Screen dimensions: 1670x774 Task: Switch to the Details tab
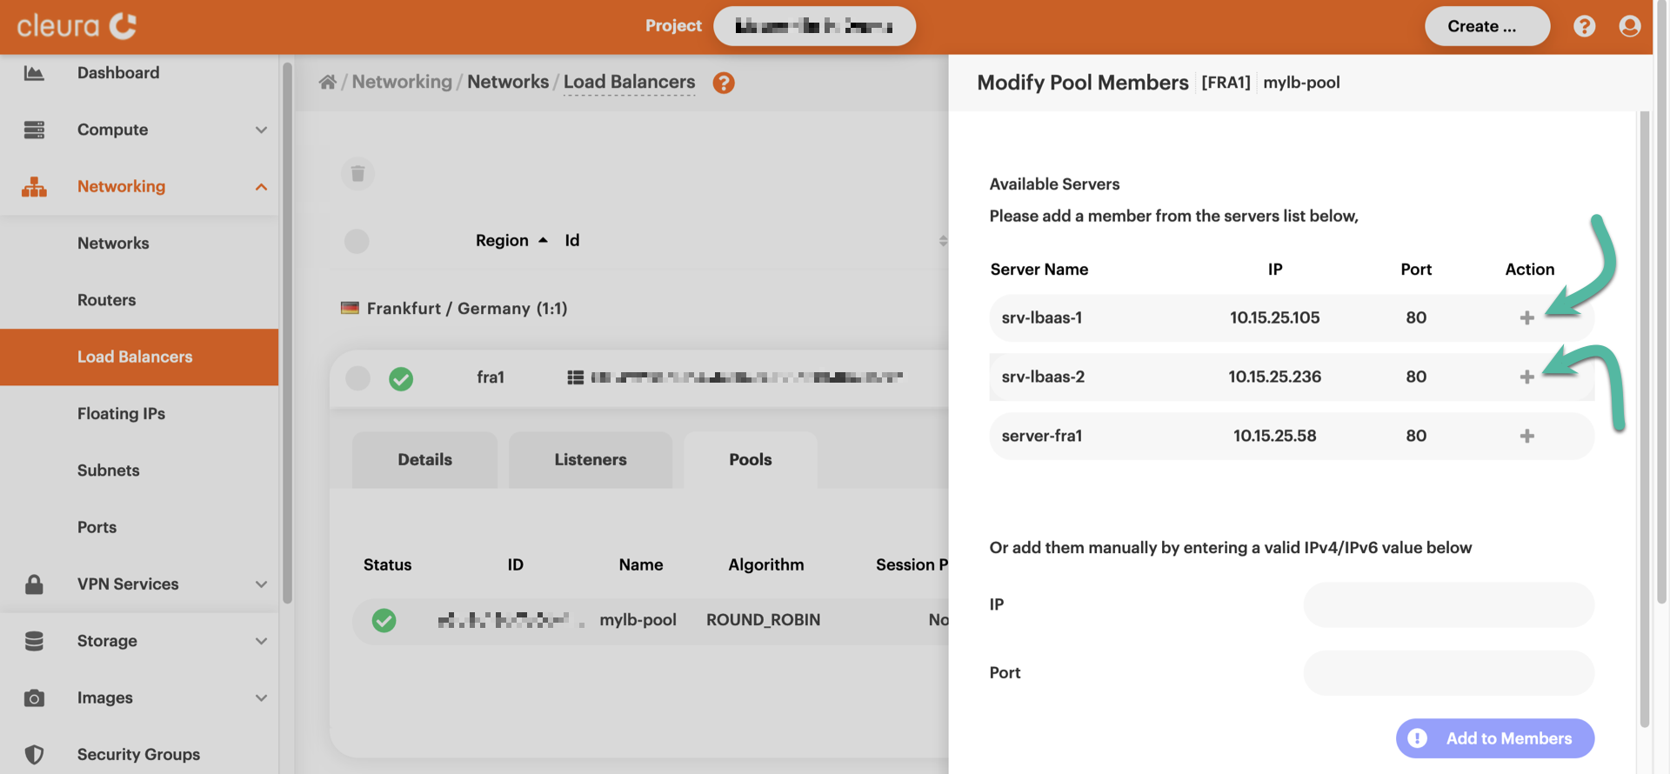pyautogui.click(x=424, y=460)
